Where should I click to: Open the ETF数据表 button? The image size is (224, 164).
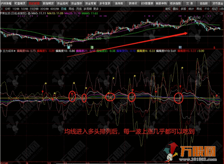[x=147, y=3]
